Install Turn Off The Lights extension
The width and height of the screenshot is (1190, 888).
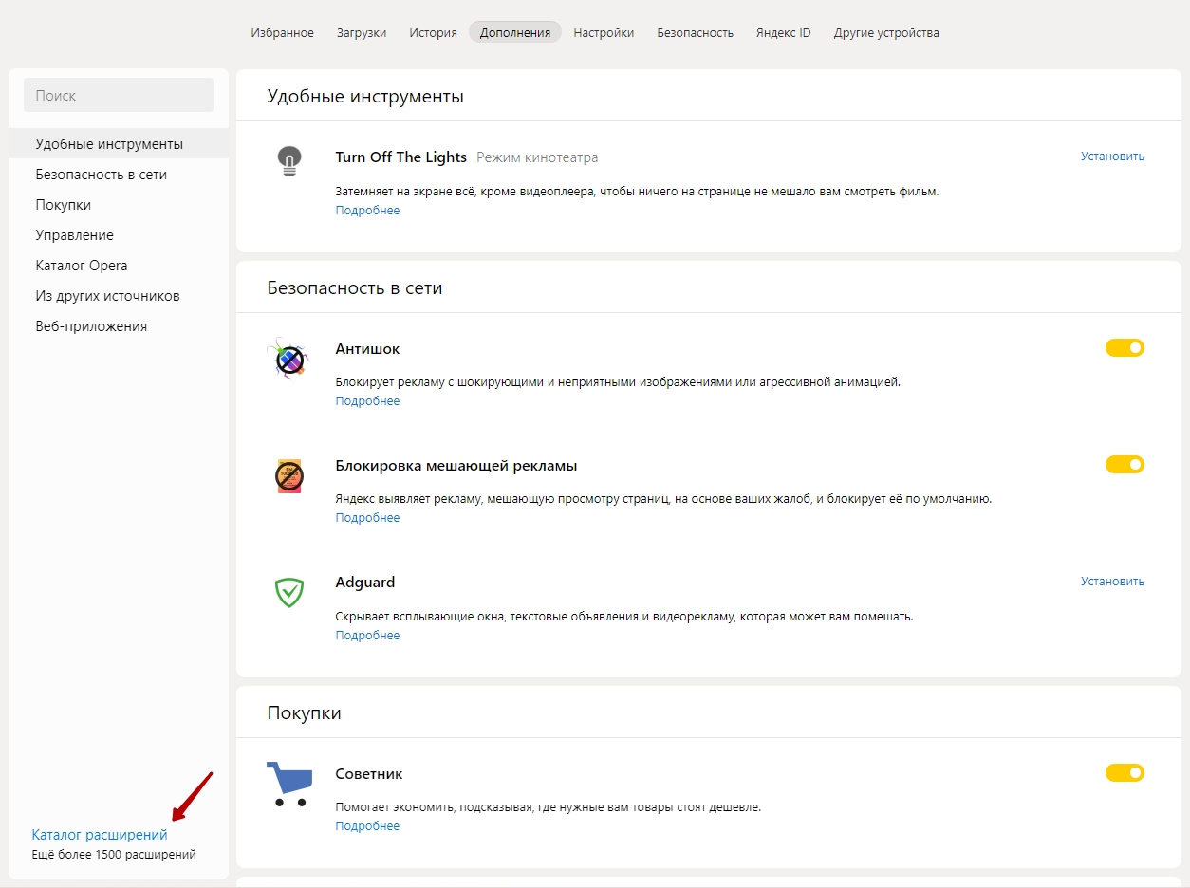pyautogui.click(x=1112, y=157)
